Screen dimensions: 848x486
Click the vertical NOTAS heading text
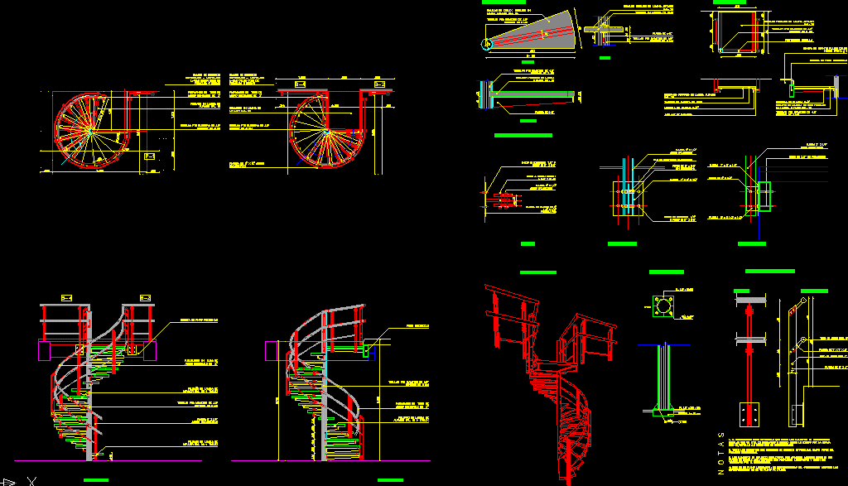721,453
